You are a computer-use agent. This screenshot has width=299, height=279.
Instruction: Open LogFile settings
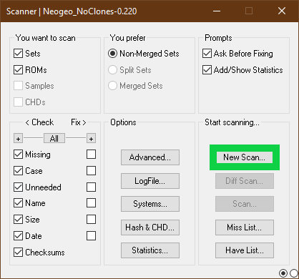pyautogui.click(x=150, y=181)
